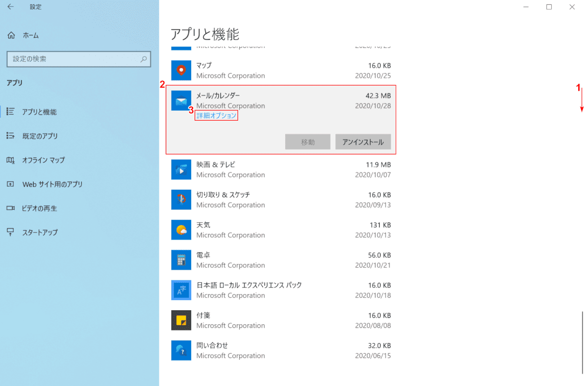The image size is (584, 386).
Task: Click the Apps & features list icon
Action: [11, 111]
